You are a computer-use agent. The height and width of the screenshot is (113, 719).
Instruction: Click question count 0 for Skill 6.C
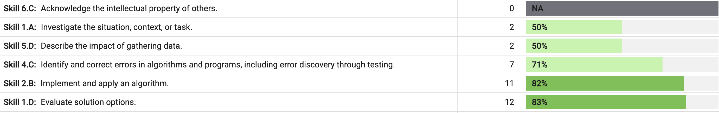pos(511,8)
